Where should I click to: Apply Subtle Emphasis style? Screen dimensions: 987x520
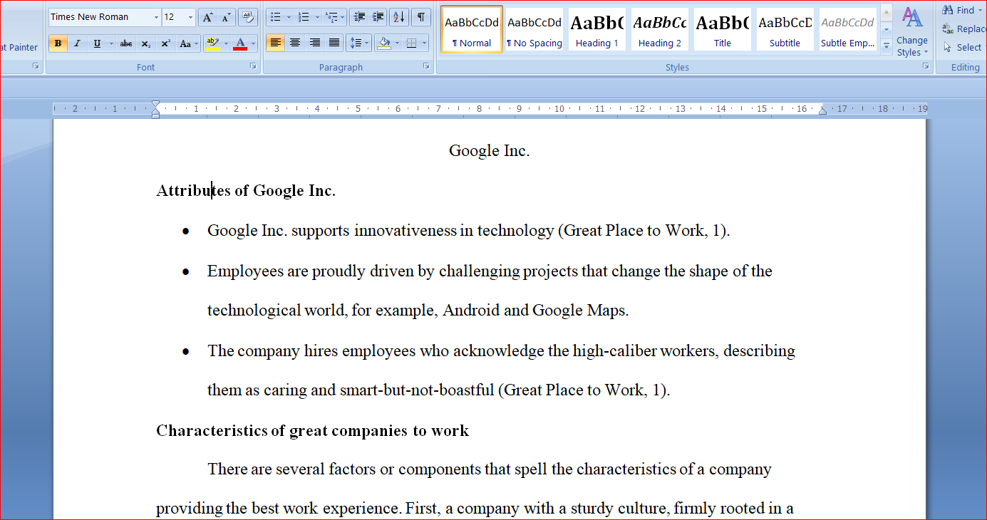847,30
